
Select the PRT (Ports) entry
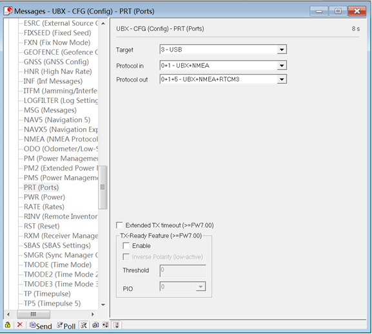pyautogui.click(x=41, y=187)
